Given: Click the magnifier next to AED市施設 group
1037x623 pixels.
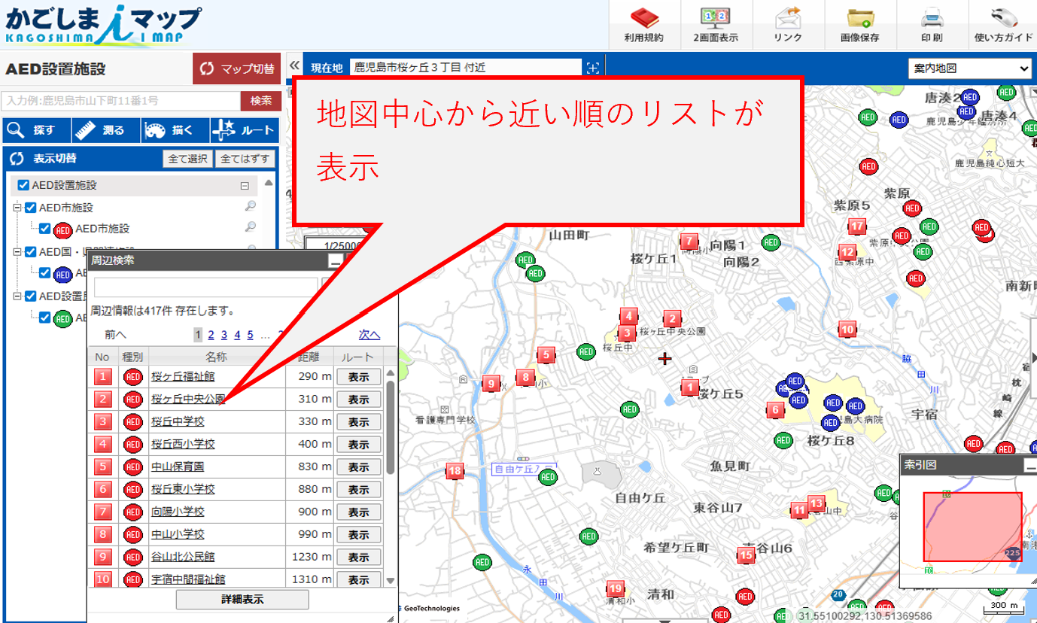Looking at the screenshot, I should [x=251, y=207].
